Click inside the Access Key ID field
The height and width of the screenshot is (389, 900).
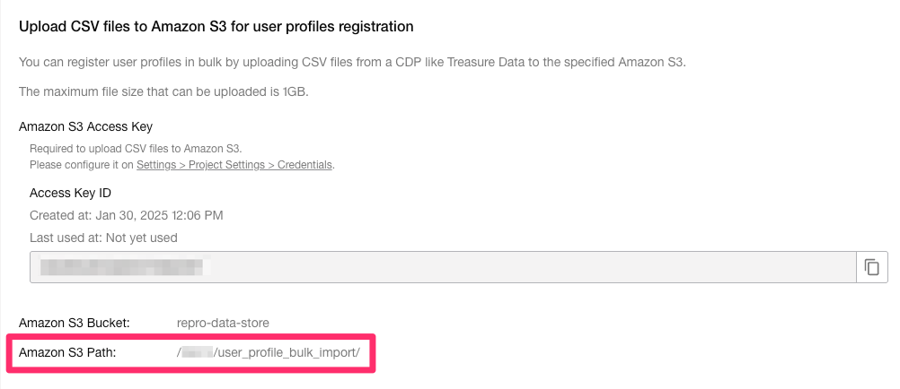pyautogui.click(x=443, y=267)
